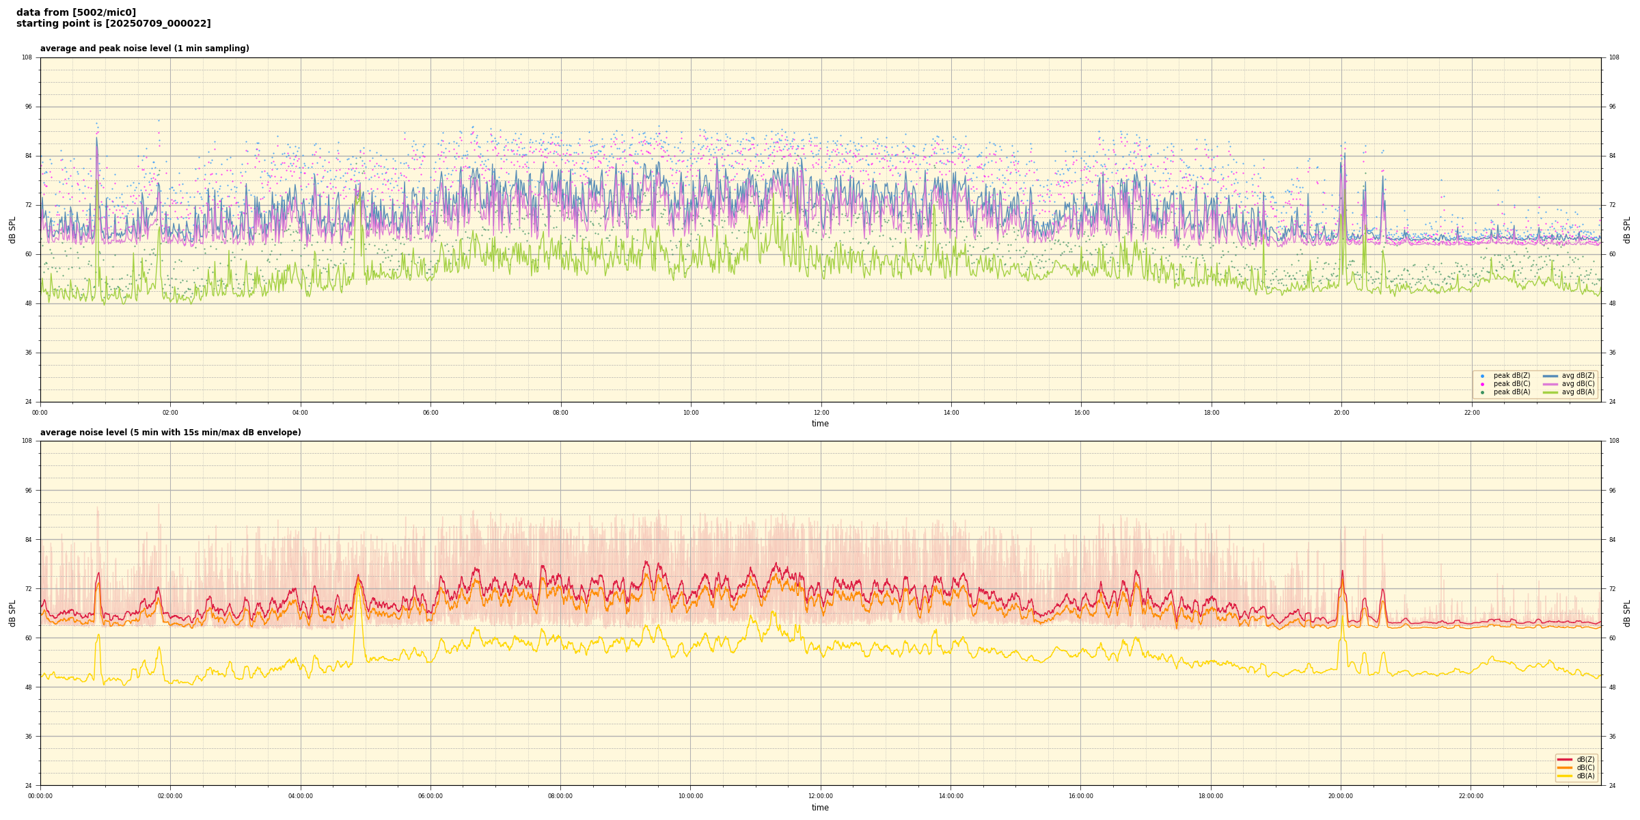Image resolution: width=1640 pixels, height=820 pixels.
Task: Click the 20:00:00 tick label on lower chart
Action: (1341, 796)
